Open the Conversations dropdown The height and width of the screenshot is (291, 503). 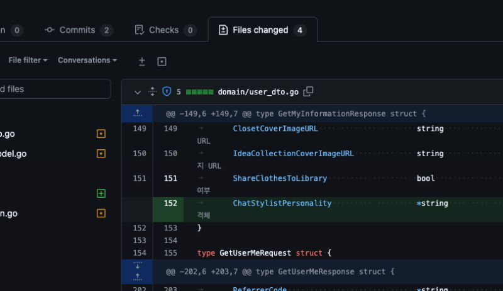click(87, 60)
